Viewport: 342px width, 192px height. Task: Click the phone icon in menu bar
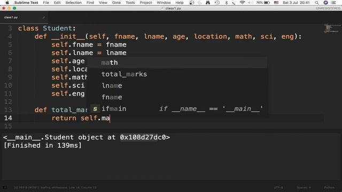(234, 3)
